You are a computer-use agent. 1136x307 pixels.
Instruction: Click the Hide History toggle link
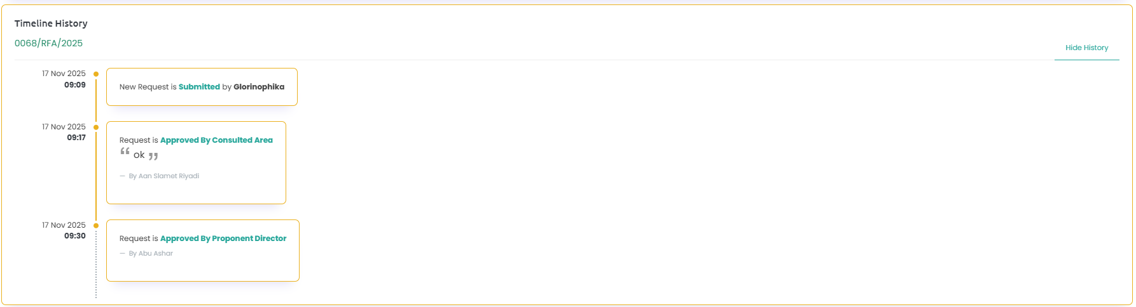click(1086, 48)
